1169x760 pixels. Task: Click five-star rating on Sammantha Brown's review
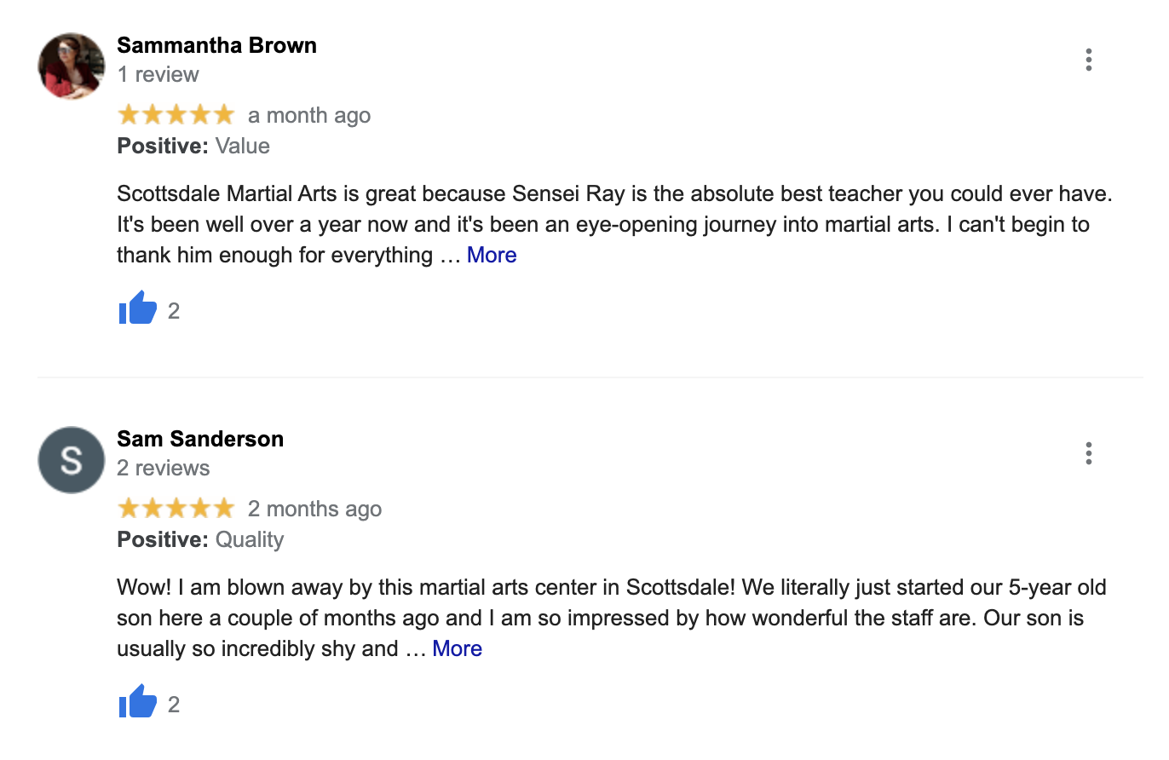click(176, 115)
